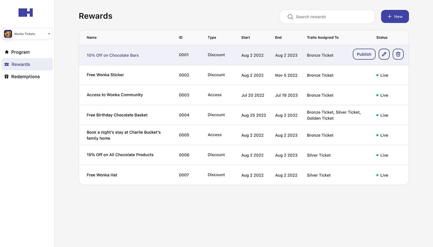
Task: Click the Rewards page heading
Action: (x=95, y=16)
